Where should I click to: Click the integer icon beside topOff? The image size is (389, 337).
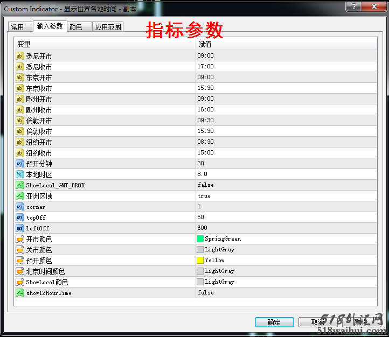tap(19, 217)
